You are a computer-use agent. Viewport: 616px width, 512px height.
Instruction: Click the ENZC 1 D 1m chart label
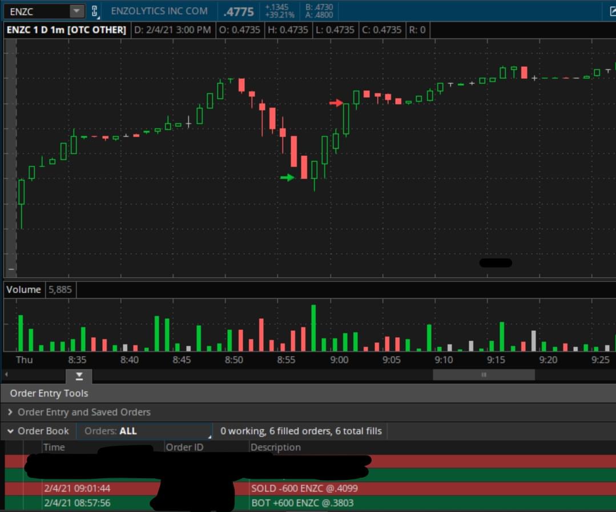pos(66,30)
